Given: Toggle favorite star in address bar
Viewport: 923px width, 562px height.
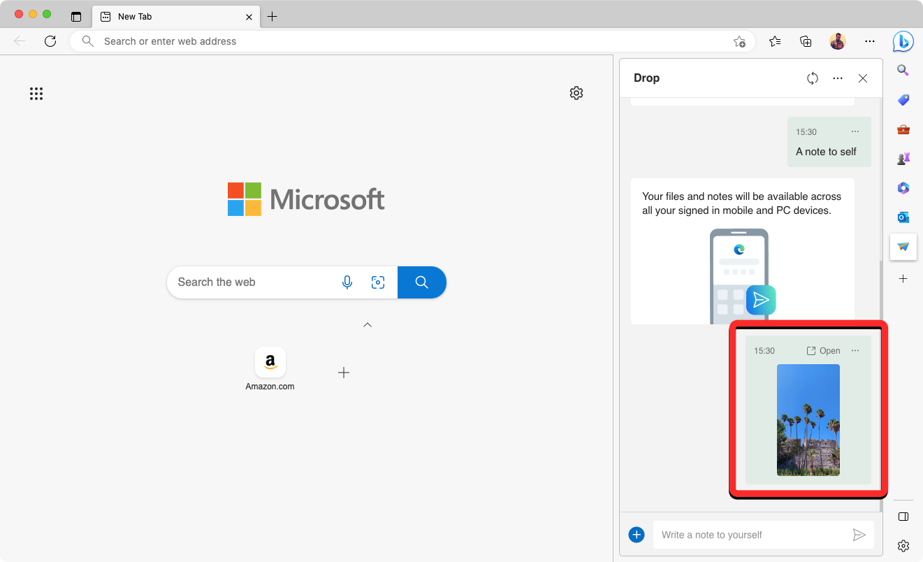Looking at the screenshot, I should (x=739, y=42).
